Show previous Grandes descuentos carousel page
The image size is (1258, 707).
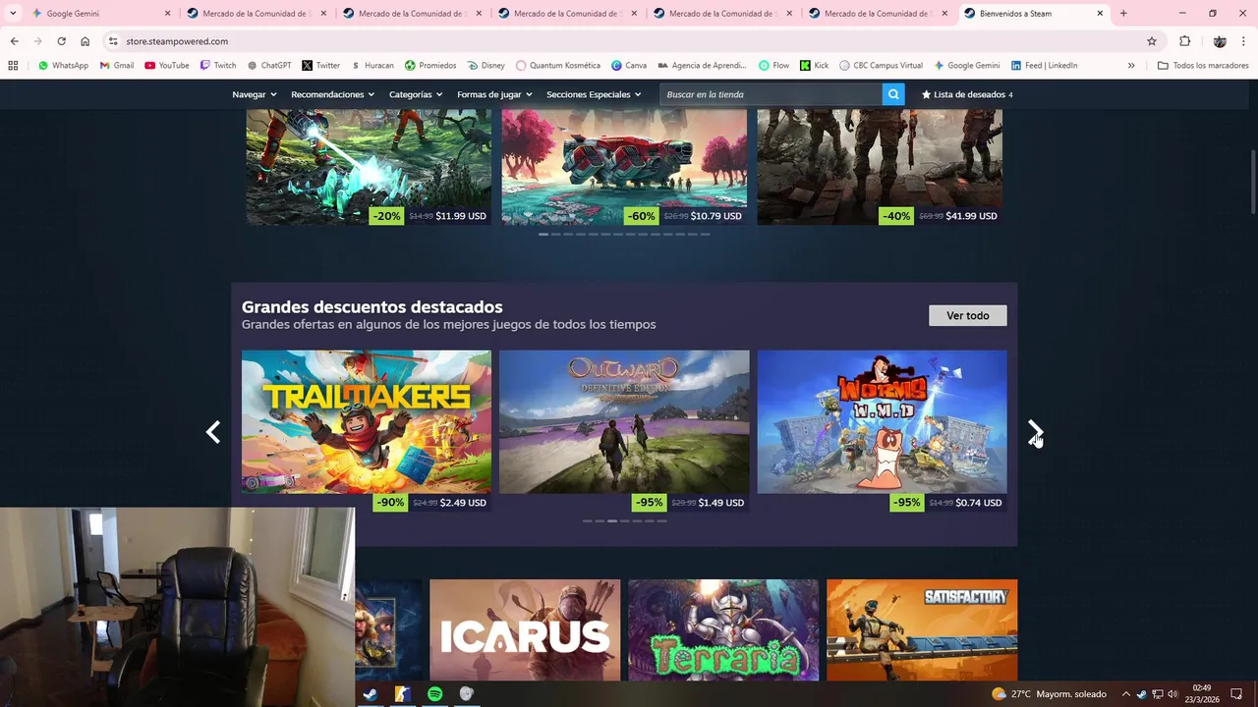click(x=213, y=432)
